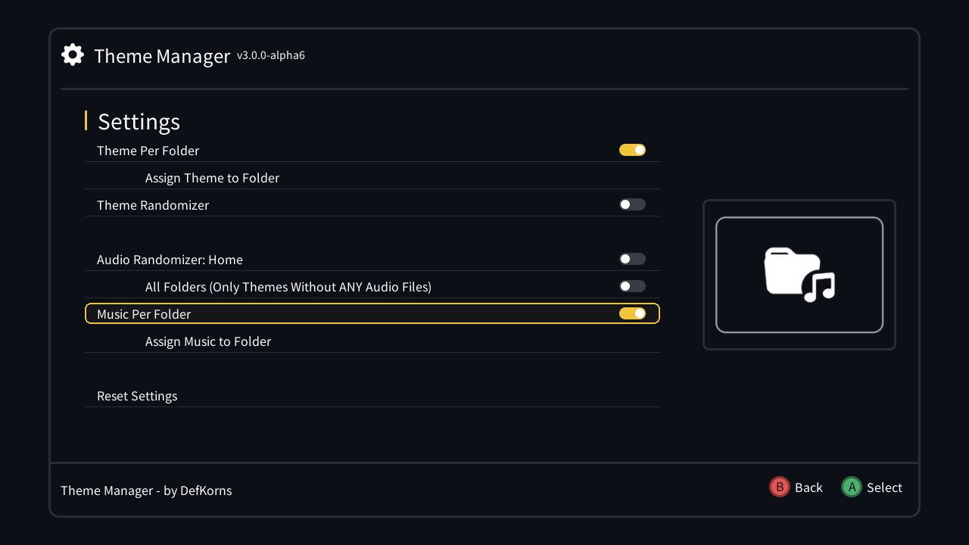Click the Theme Randomizer label text
The width and height of the screenshot is (969, 545).
click(153, 205)
